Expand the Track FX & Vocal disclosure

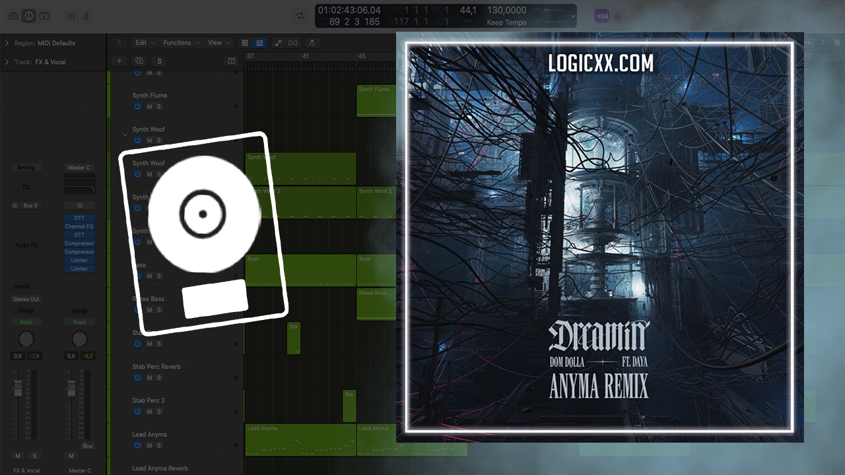tap(7, 62)
